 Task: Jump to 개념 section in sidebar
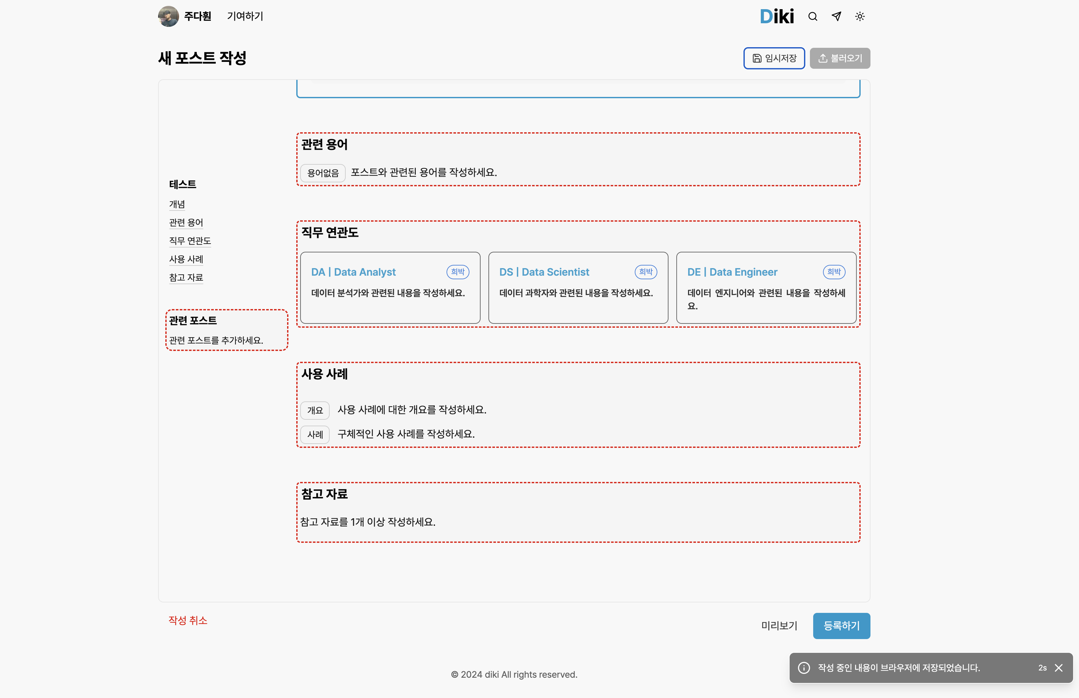177,204
